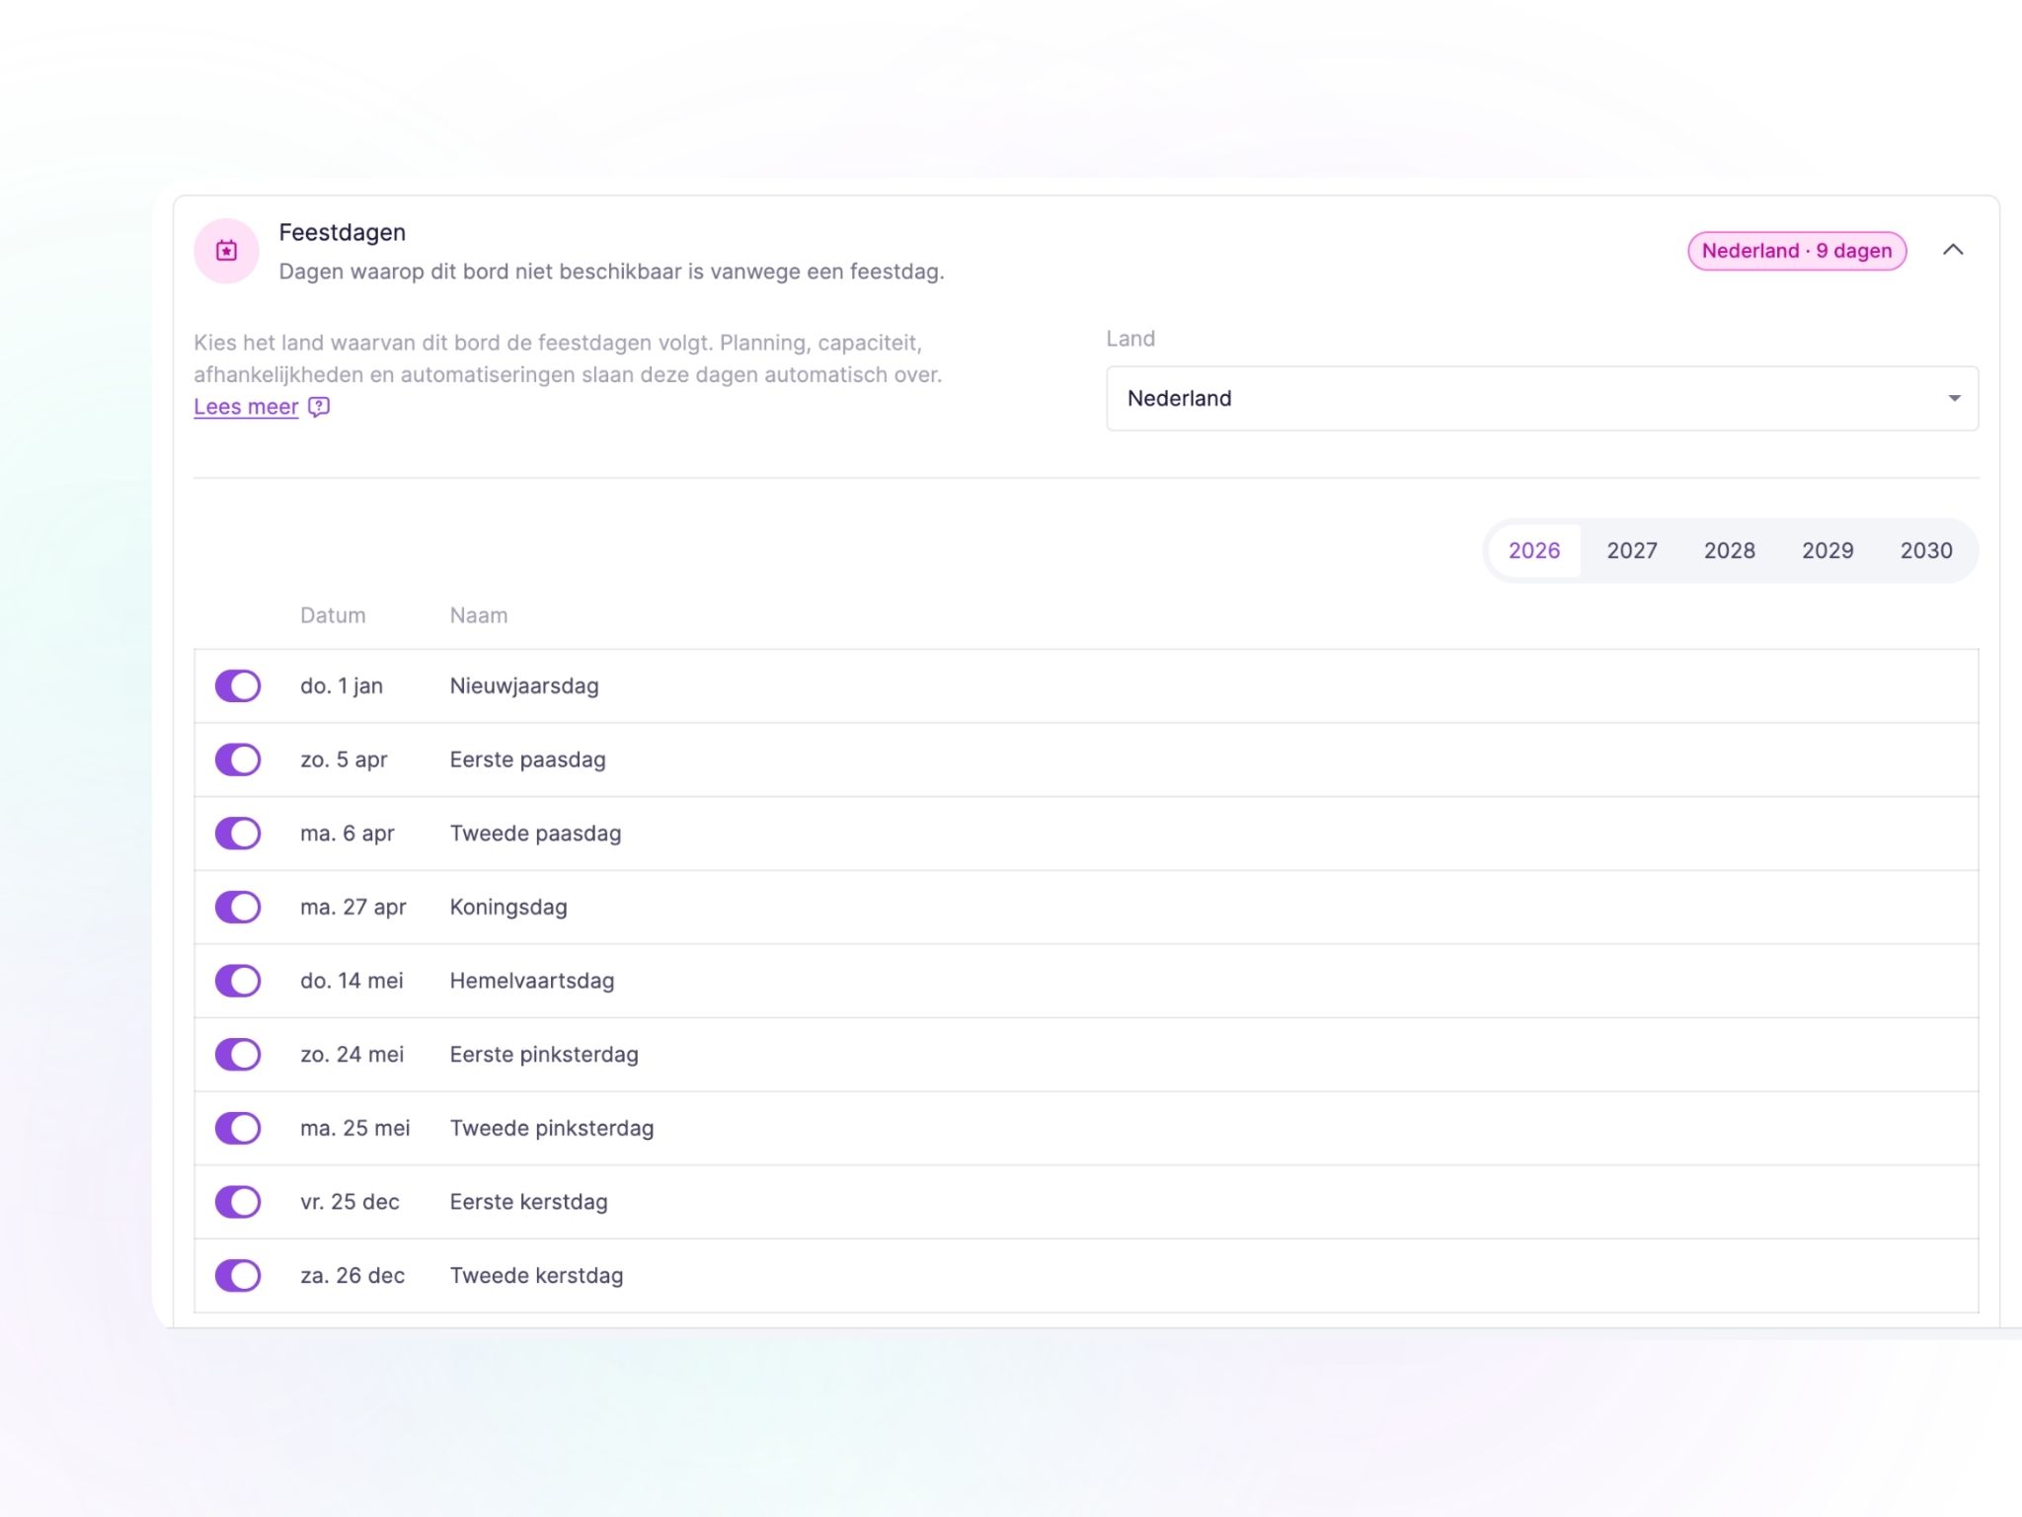Click the Naam column header
2022x1517 pixels.
coord(479,615)
